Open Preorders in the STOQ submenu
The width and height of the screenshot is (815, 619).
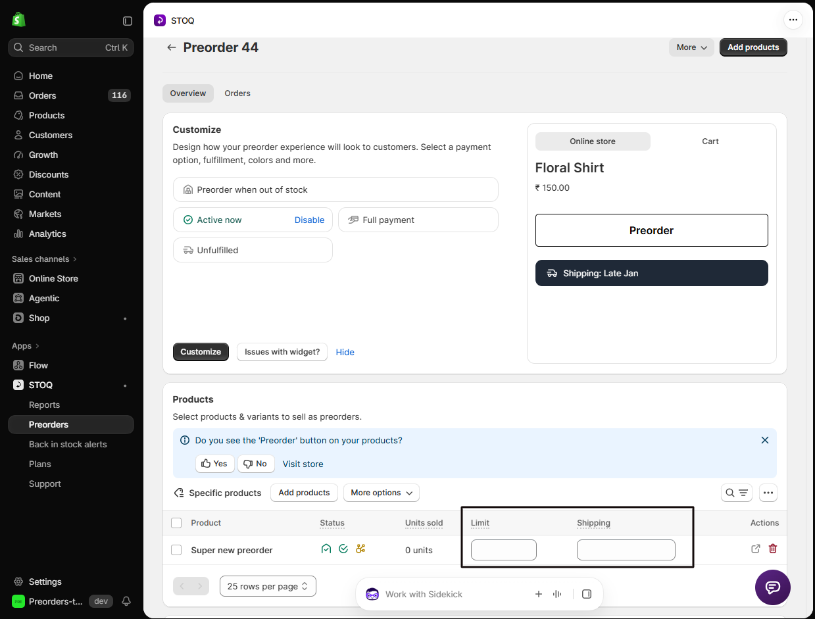(71, 425)
